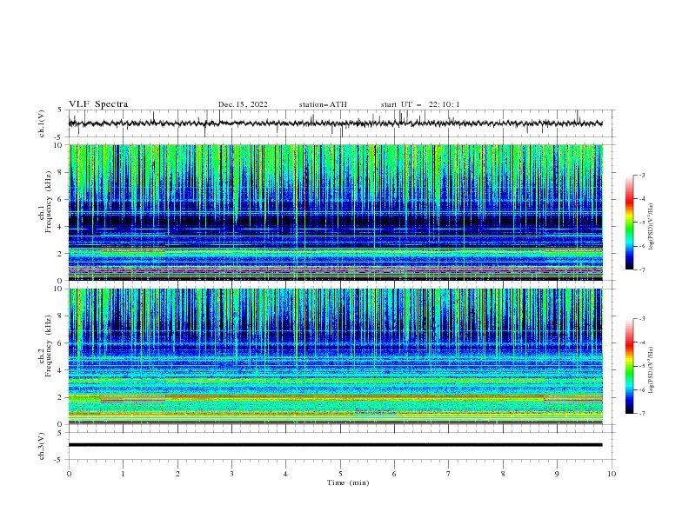This screenshot has height=532, width=689.
Task: Click the ch.2 color bar "log(PSD)(V²/Hz)" label
Action: click(652, 369)
